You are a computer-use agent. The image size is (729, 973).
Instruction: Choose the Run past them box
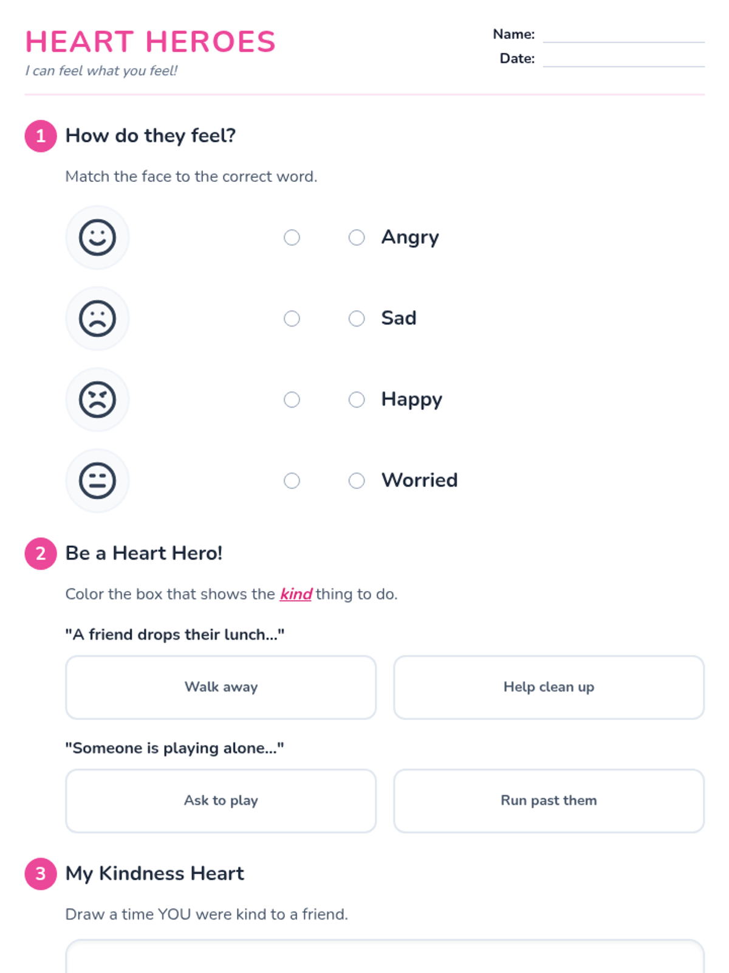point(549,800)
